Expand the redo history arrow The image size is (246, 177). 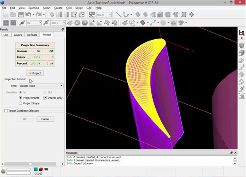[44, 15]
